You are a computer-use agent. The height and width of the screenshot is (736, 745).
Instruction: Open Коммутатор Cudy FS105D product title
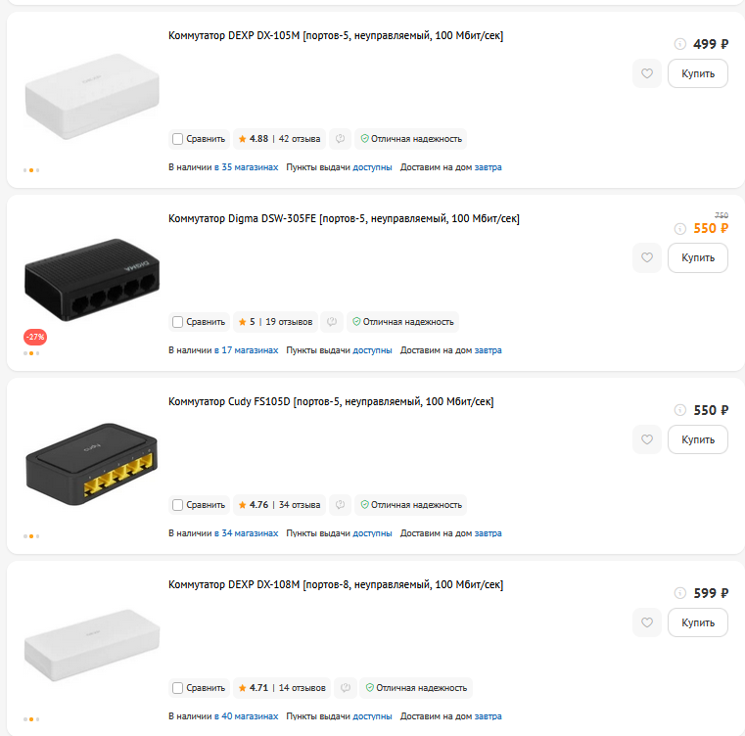[x=331, y=401]
